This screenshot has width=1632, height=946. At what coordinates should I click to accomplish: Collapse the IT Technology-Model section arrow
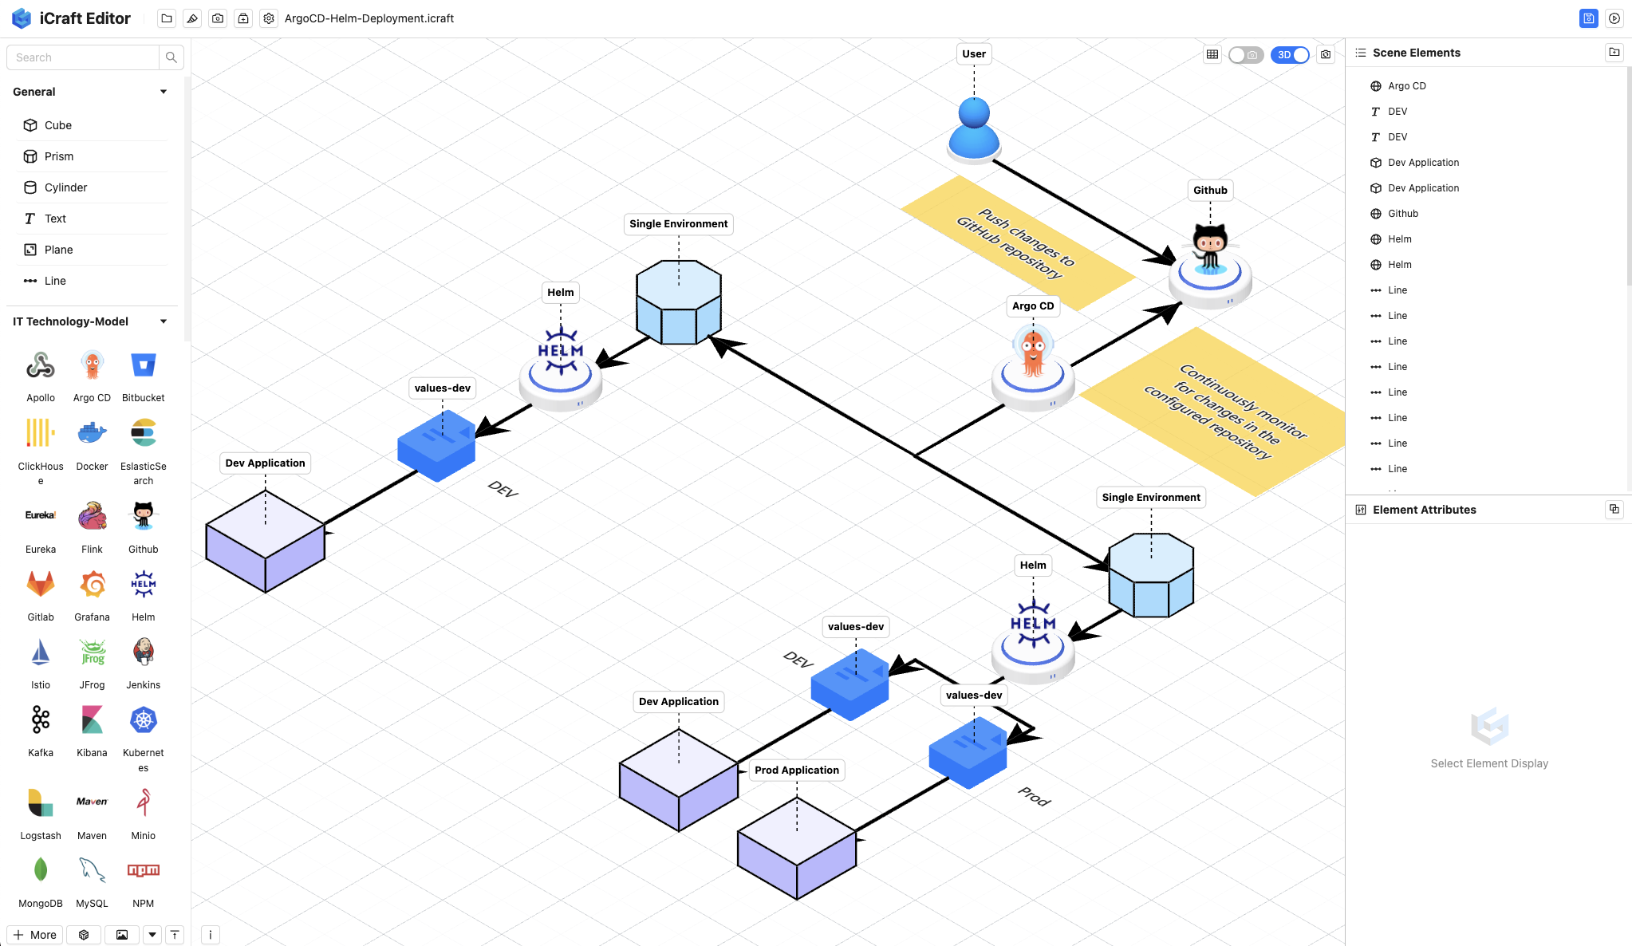tap(164, 321)
